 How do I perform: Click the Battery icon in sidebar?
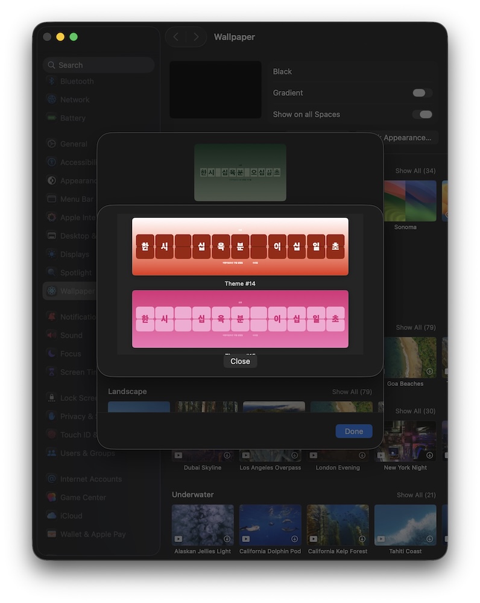tap(52, 118)
